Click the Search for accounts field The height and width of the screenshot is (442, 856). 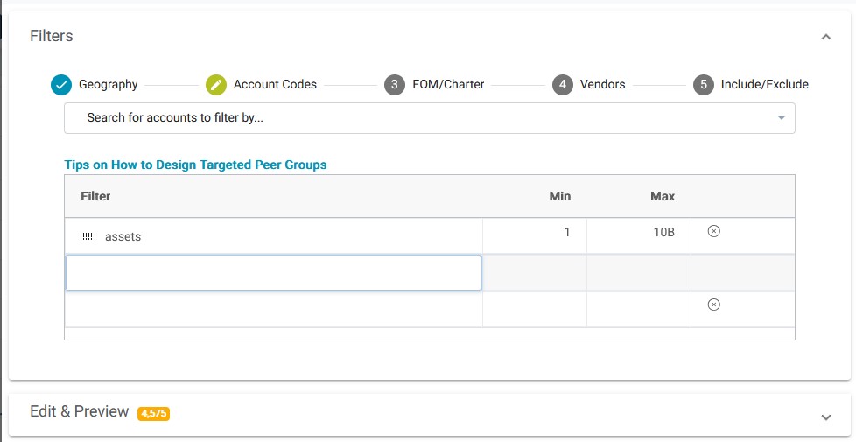click(420, 118)
